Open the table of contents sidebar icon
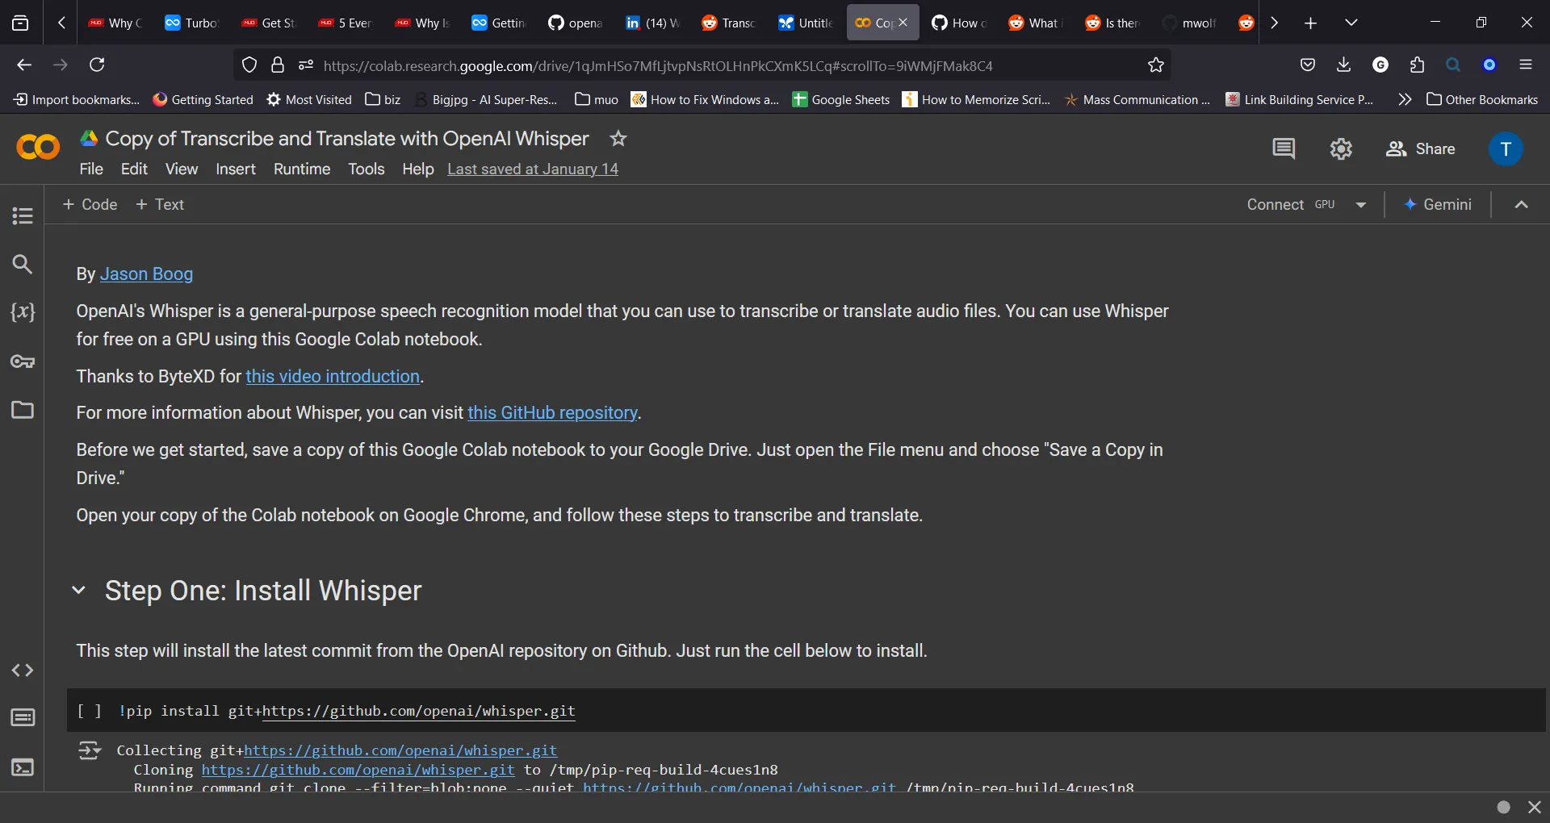1550x823 pixels. pos(23,216)
